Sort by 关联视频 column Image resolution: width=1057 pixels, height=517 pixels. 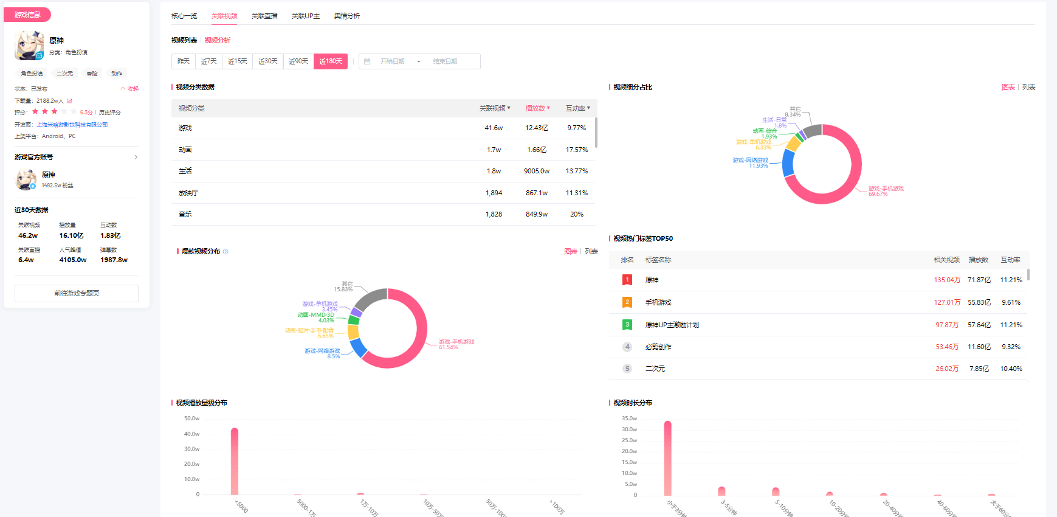[x=495, y=108]
